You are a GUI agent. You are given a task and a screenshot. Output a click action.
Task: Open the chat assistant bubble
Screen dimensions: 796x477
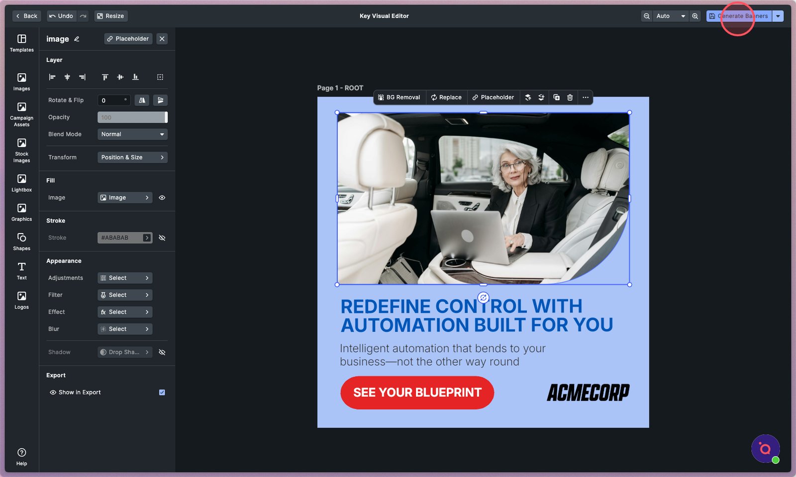pyautogui.click(x=765, y=449)
